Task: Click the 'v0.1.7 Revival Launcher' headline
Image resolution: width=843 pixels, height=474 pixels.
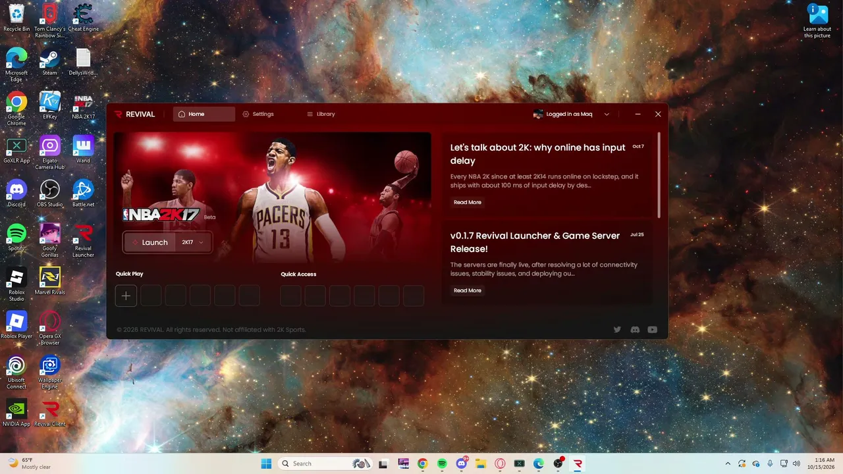Action: (535, 242)
